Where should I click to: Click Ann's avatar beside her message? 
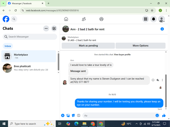click(65, 82)
